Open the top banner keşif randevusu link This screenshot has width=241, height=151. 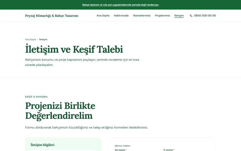click(x=120, y=5)
